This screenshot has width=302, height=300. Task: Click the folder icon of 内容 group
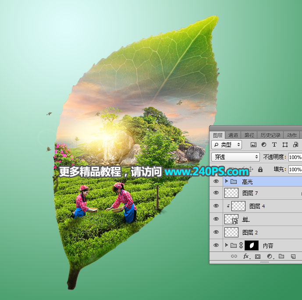point(234,245)
